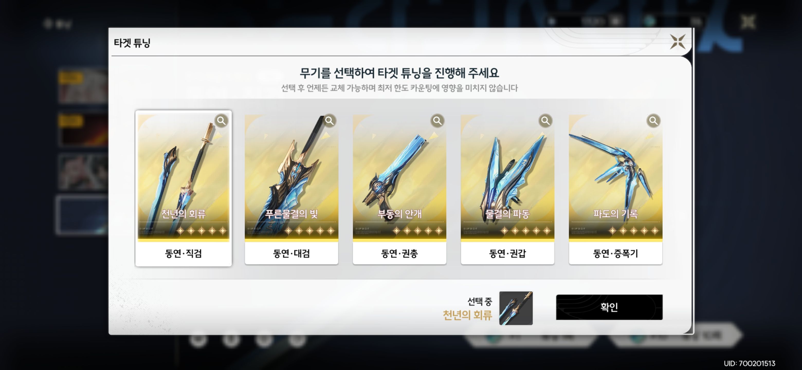Click the 동연·권총 label

(399, 253)
